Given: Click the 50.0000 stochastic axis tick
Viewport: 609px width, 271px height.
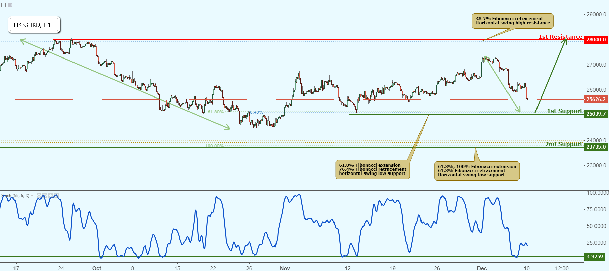Looking at the screenshot, I should click(x=597, y=226).
